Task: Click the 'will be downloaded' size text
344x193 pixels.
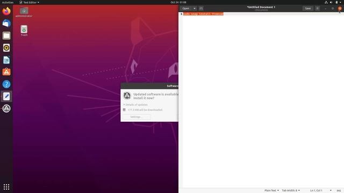Action: point(145,110)
